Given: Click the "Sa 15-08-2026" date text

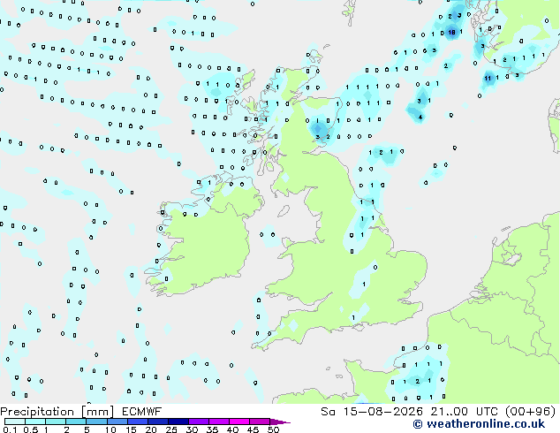Looking at the screenshot, I should [372, 412].
